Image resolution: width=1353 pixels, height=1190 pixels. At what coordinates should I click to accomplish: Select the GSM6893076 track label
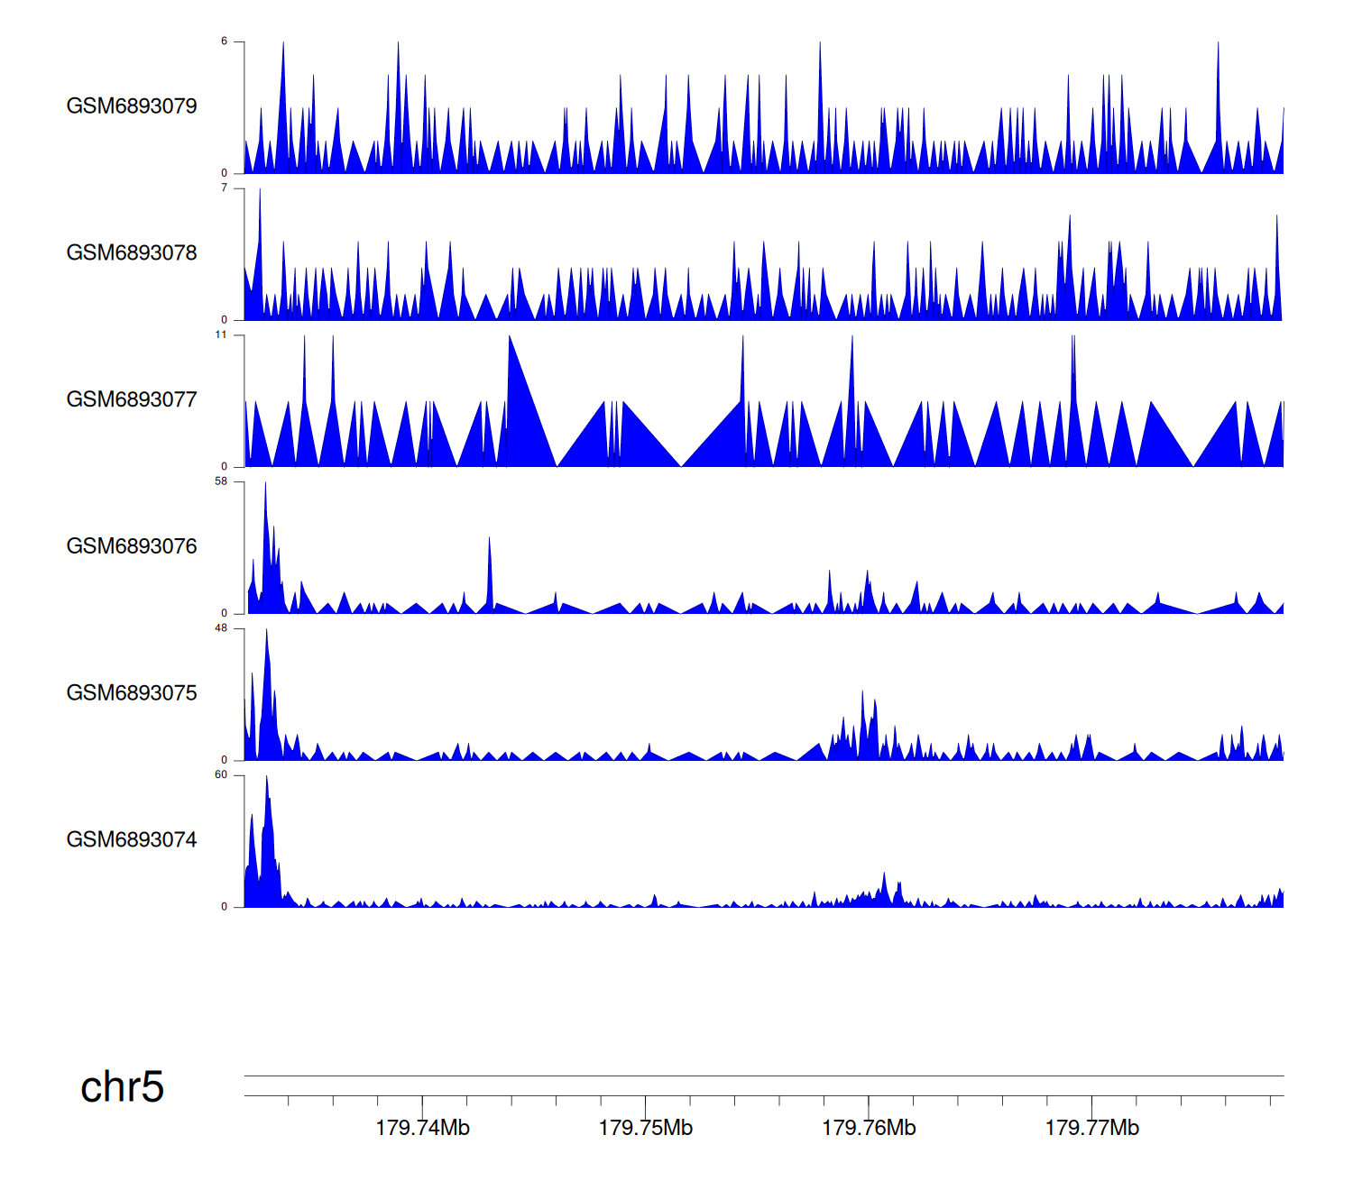132,547
